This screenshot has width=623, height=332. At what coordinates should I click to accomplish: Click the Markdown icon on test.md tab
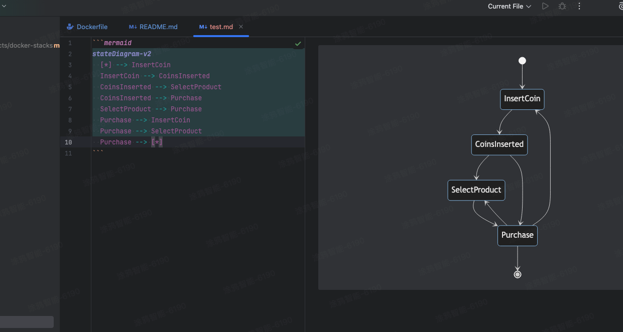203,27
